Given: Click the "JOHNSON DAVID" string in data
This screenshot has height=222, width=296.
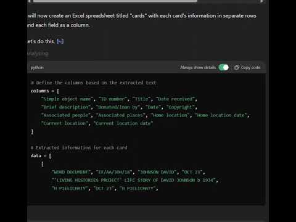Looking at the screenshot, I should [x=157, y=172].
